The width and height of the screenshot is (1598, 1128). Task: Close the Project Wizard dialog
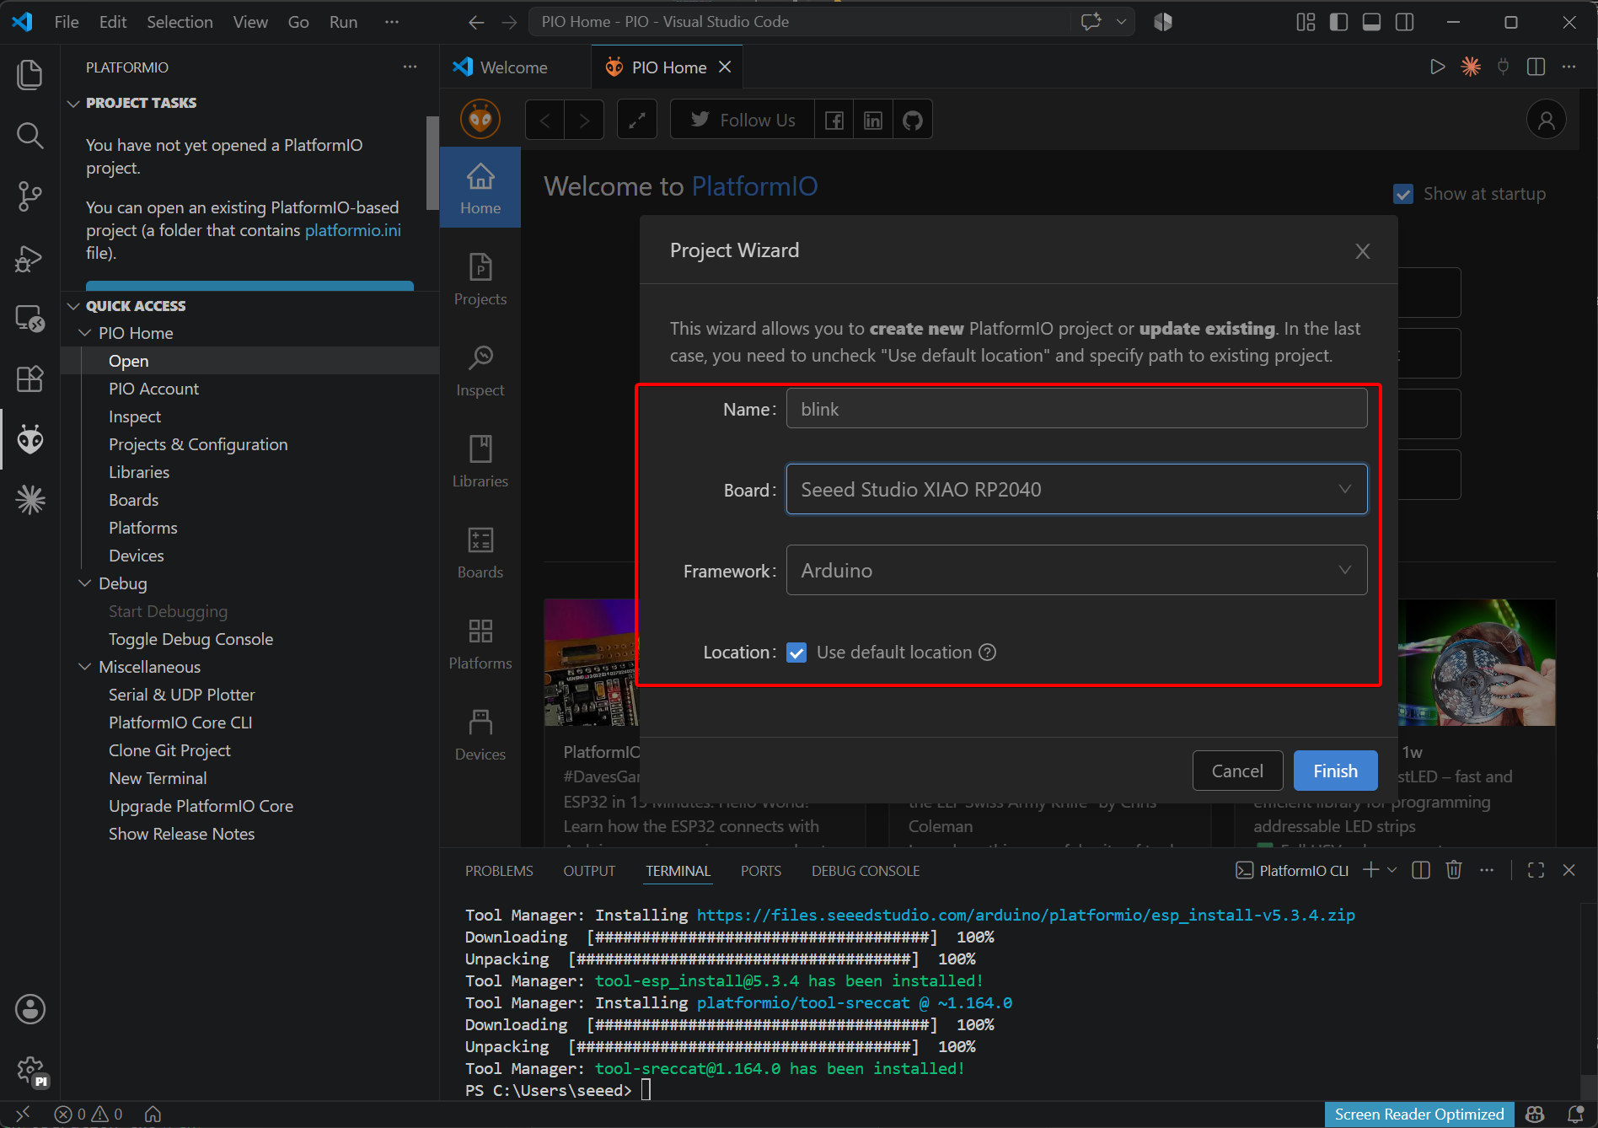click(x=1362, y=251)
